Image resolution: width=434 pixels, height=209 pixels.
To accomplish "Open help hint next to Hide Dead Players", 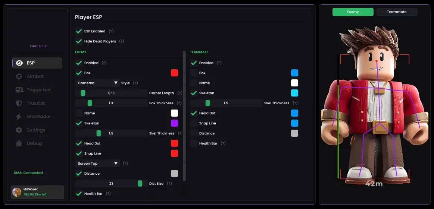I will 122,41.
